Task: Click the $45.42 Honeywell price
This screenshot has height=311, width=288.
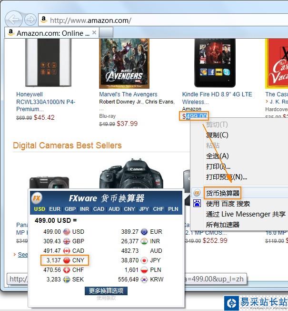Action: pos(44,117)
